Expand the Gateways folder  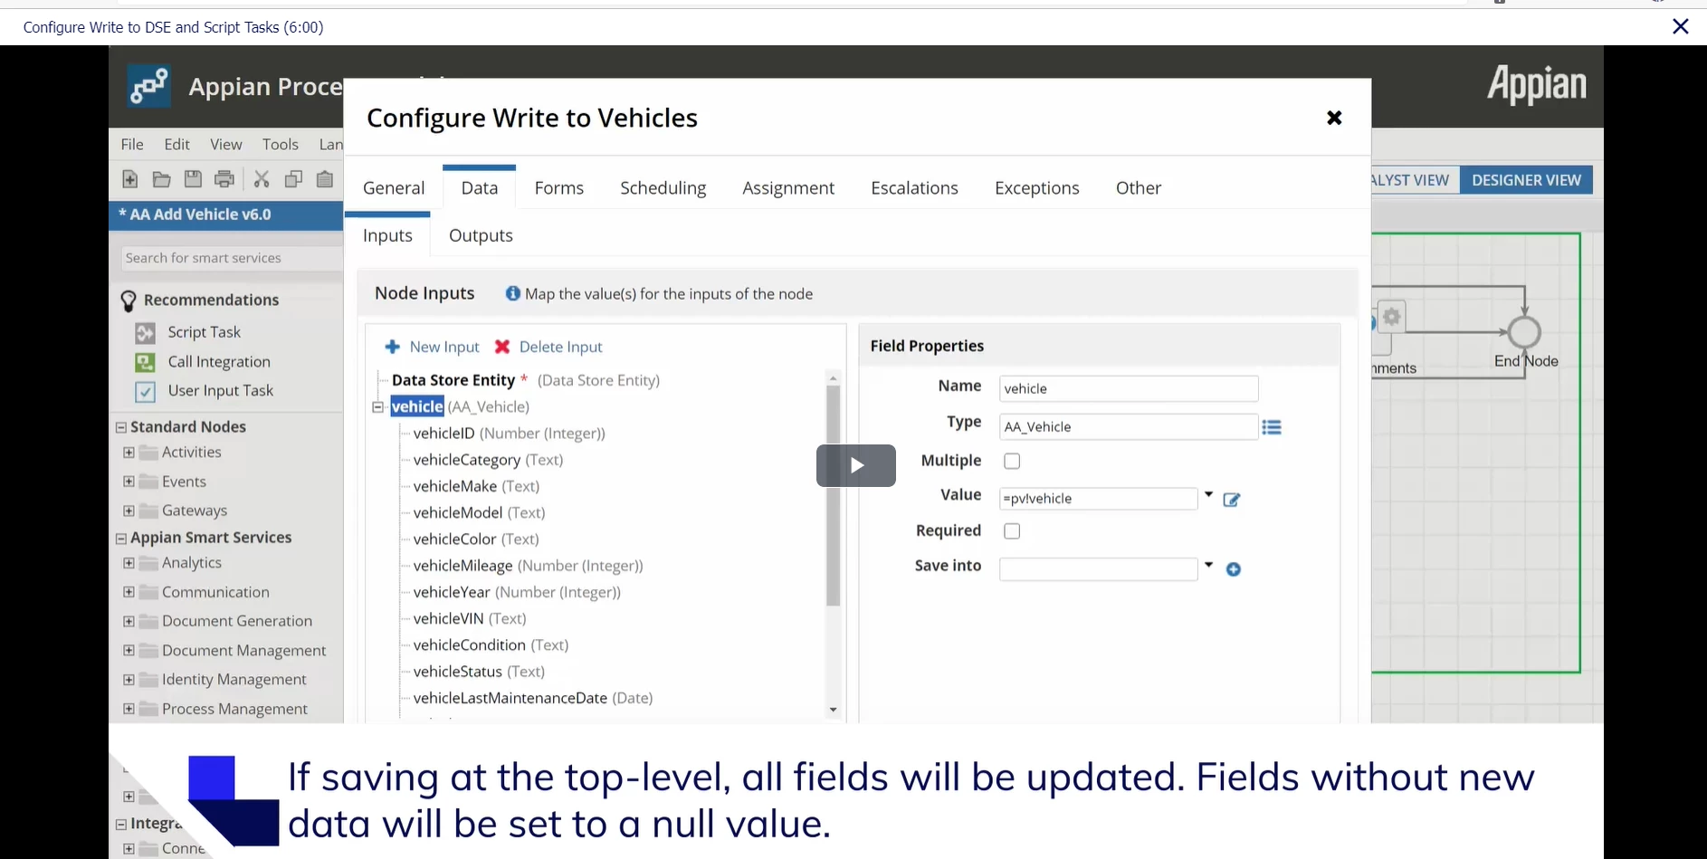(x=129, y=511)
